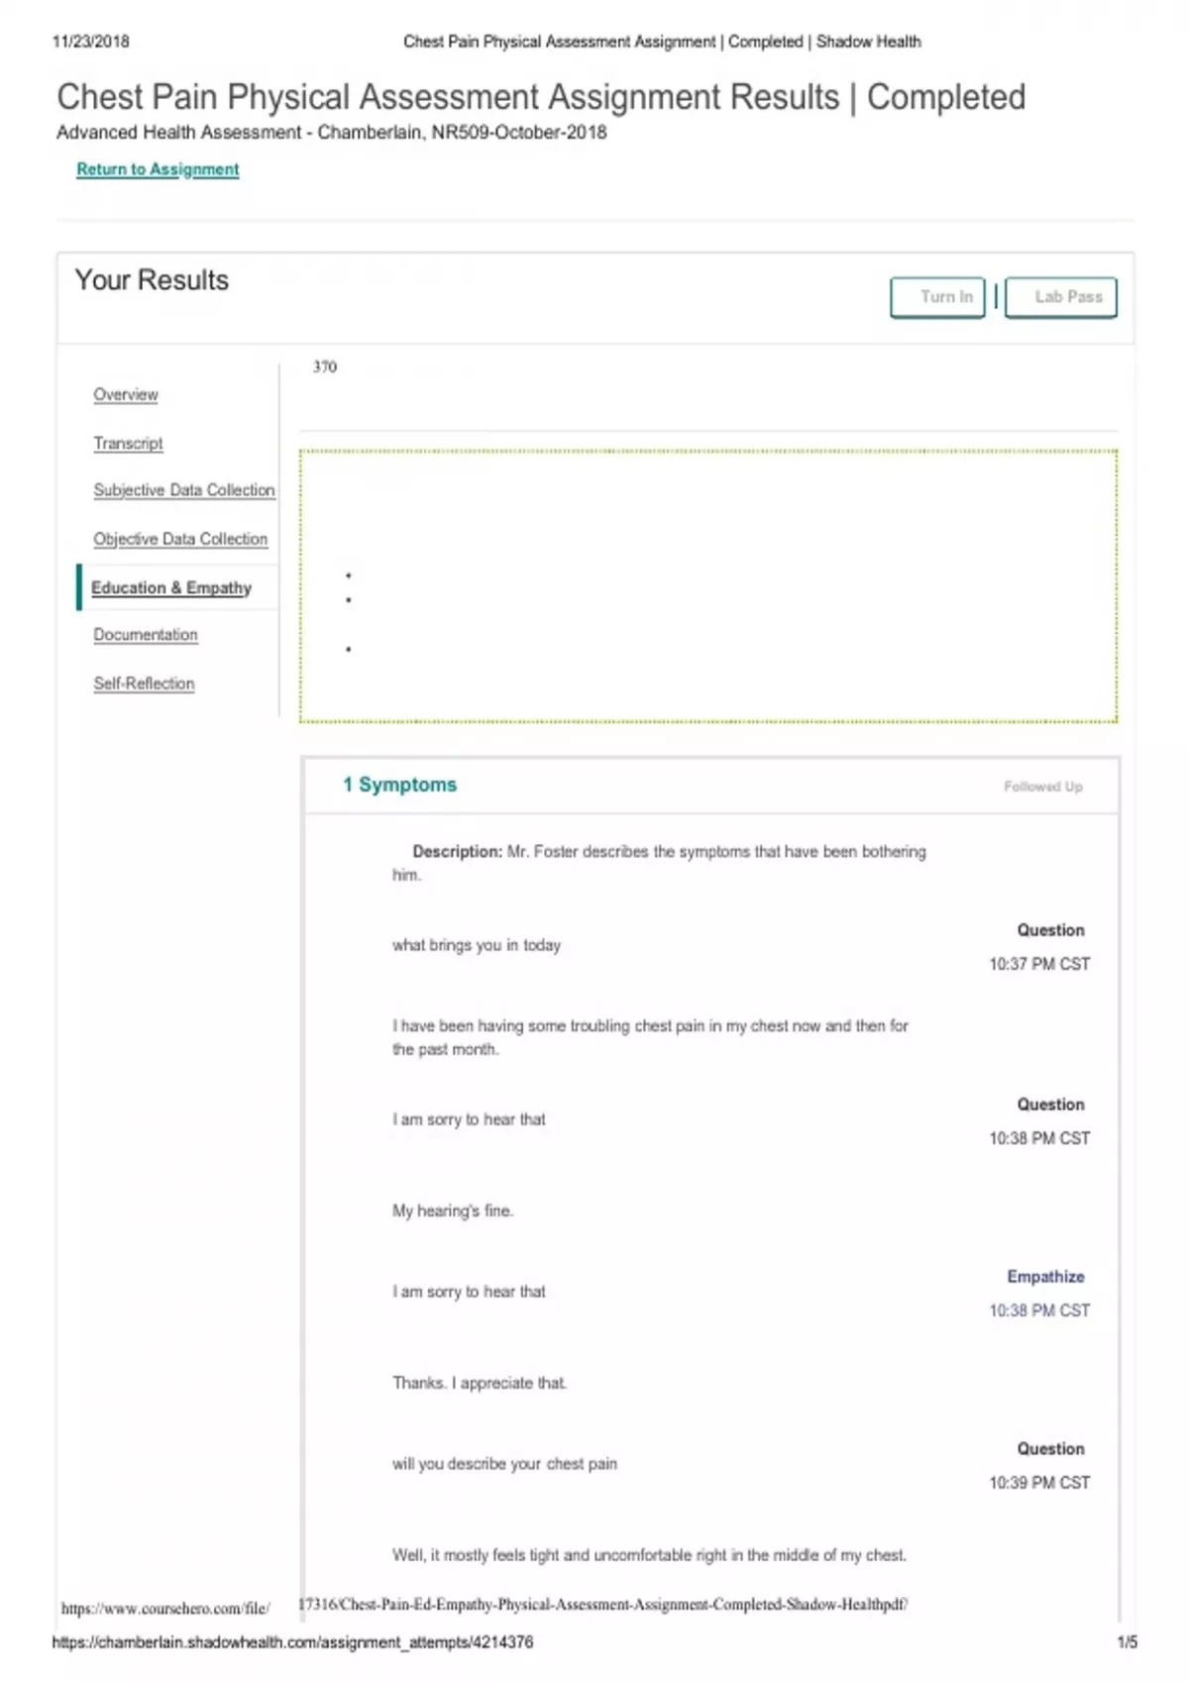
Task: Switch to the Transcript section
Action: point(128,443)
